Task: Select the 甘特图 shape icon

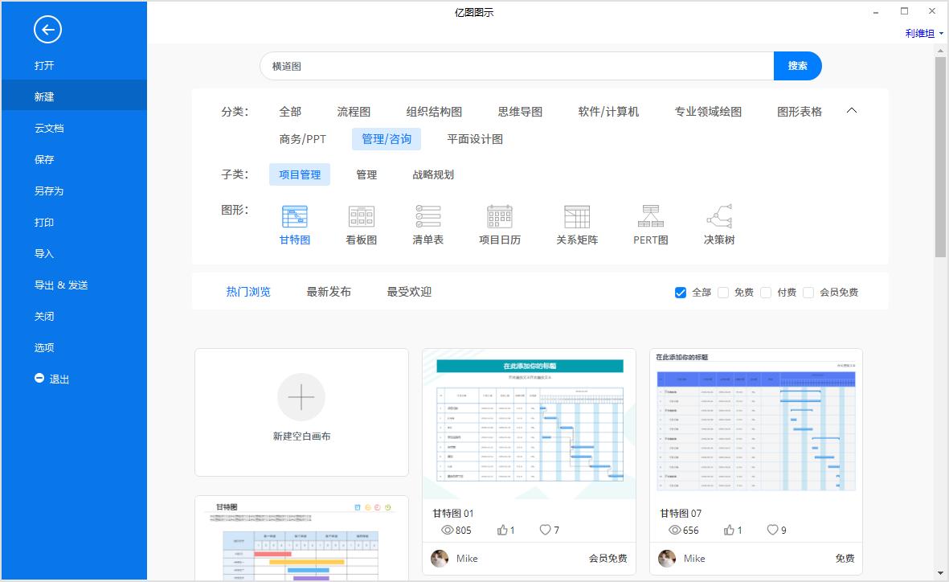Action: point(294,223)
